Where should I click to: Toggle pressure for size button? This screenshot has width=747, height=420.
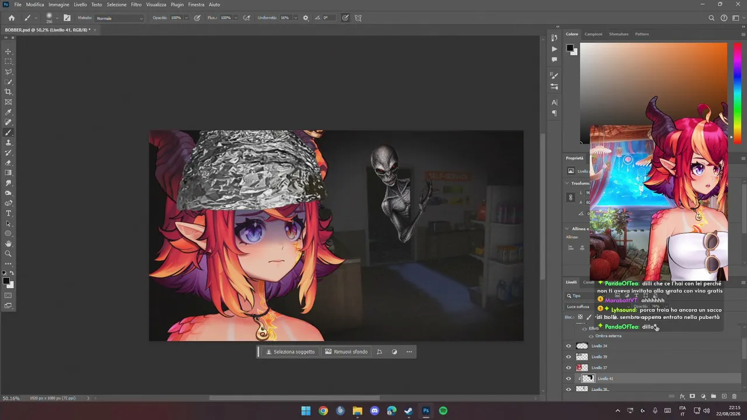point(345,18)
